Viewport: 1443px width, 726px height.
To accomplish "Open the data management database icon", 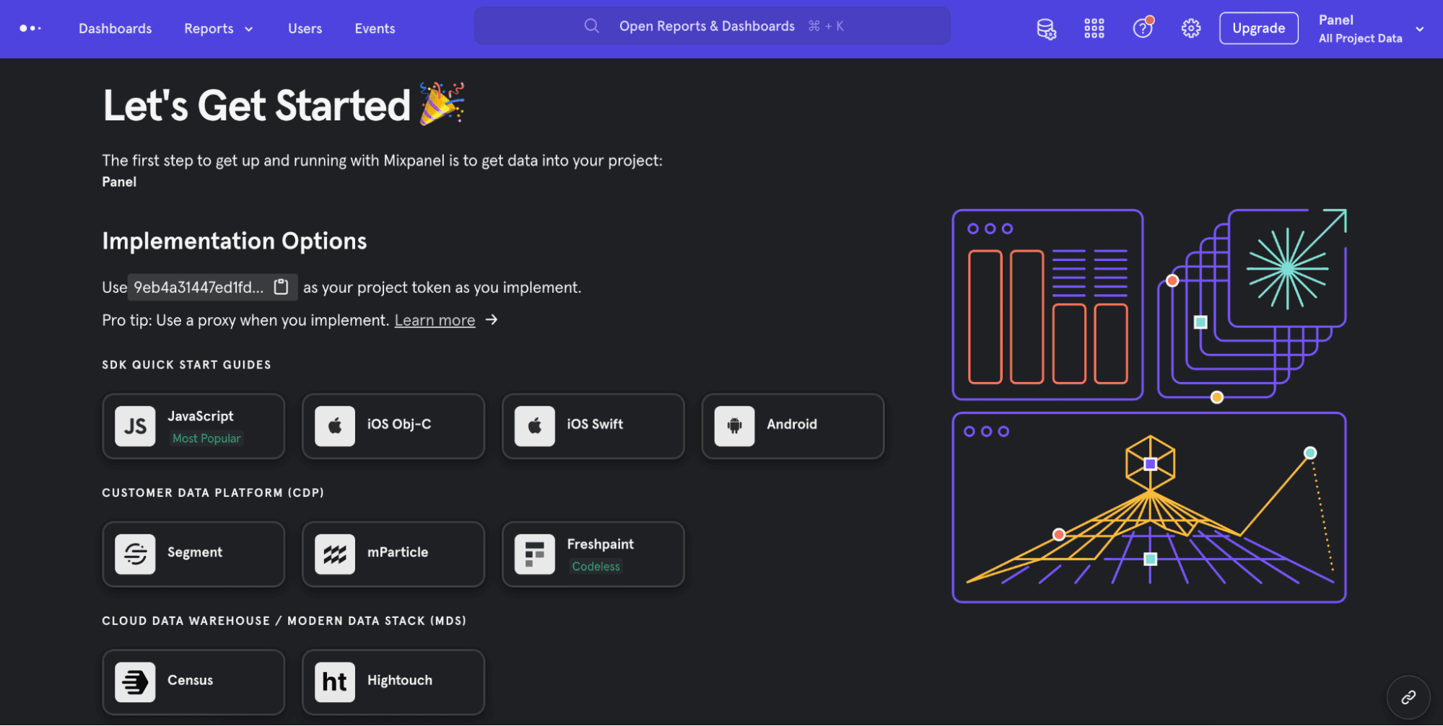I will click(1046, 29).
